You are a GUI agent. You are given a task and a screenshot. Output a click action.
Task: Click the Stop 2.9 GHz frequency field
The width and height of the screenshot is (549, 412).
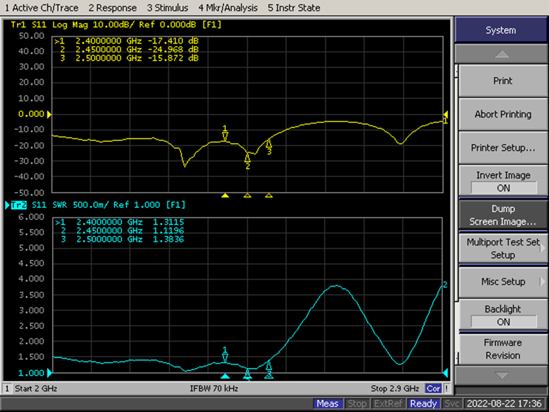[394, 388]
